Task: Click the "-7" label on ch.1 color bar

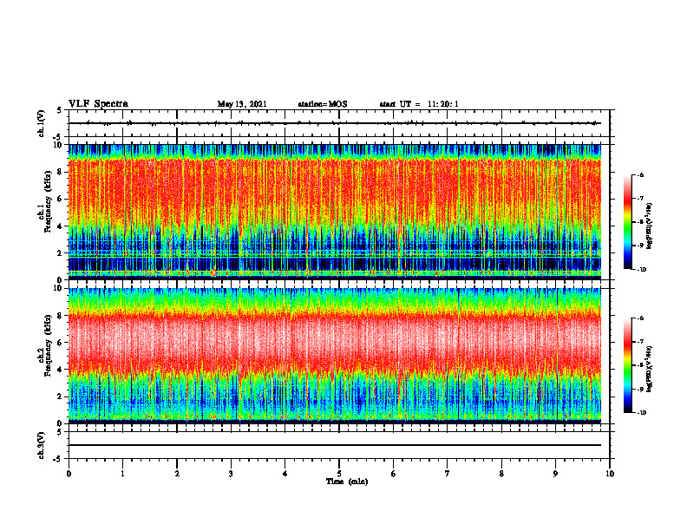Action: point(640,199)
